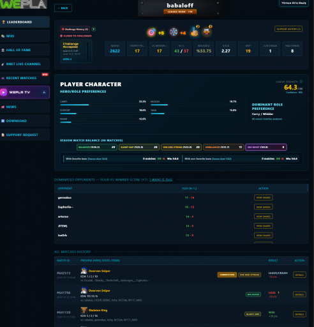The height and width of the screenshot is (327, 314).
Task: Select the Unbalanced match balance chip
Action: click(x=223, y=147)
